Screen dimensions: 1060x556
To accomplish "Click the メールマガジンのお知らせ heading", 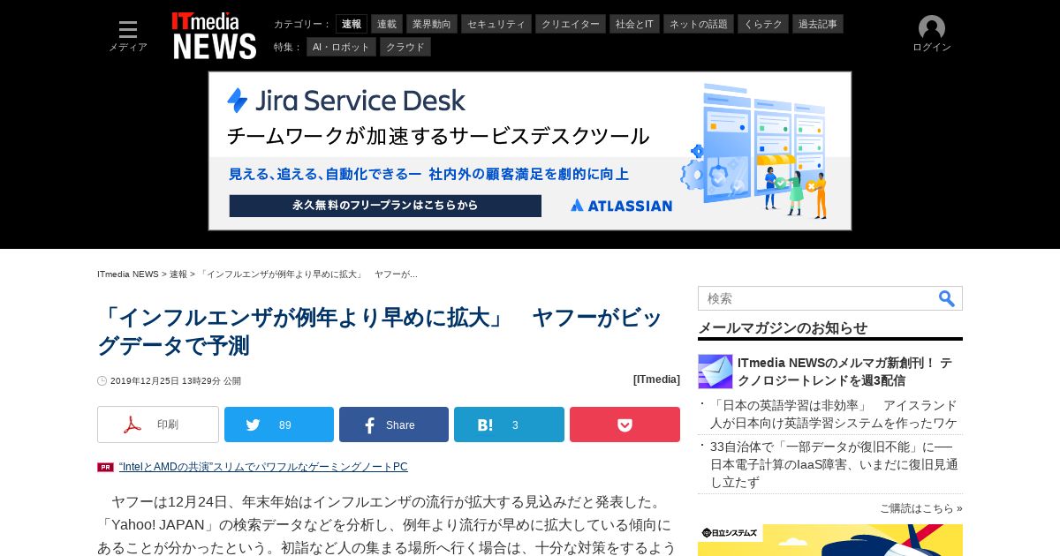I will point(783,328).
